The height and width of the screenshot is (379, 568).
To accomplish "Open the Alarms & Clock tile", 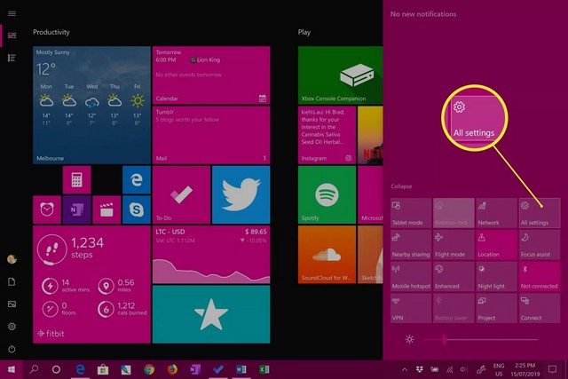I will tap(47, 209).
